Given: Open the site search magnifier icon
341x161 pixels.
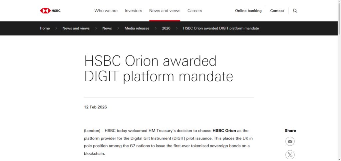Looking at the screenshot, I should click(x=295, y=11).
